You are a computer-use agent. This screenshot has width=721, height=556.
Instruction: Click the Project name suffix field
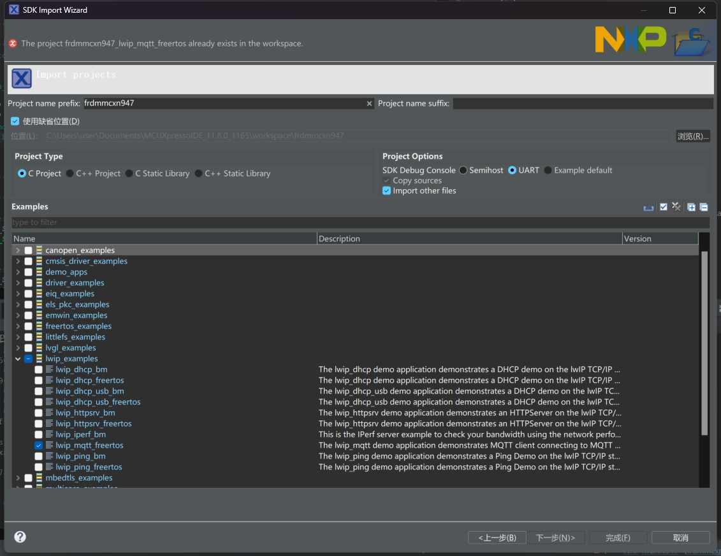[x=583, y=103]
